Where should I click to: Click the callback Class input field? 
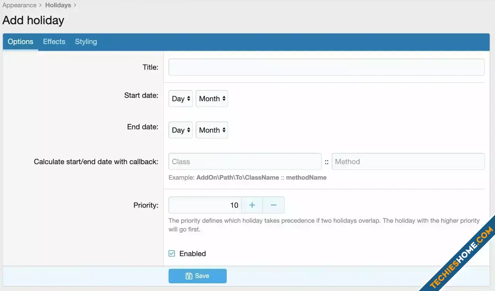(x=245, y=162)
